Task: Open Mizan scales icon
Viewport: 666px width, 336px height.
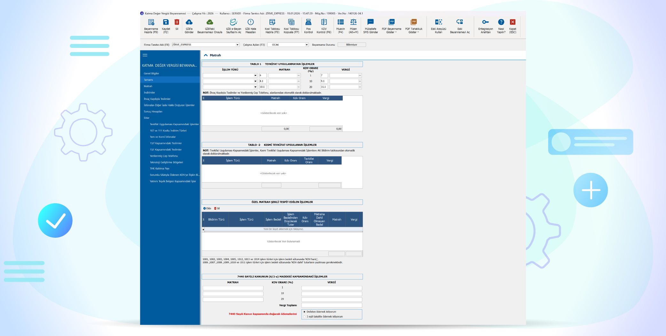Action: click(x=353, y=22)
